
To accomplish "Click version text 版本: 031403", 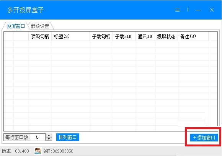I will tap(15, 151).
